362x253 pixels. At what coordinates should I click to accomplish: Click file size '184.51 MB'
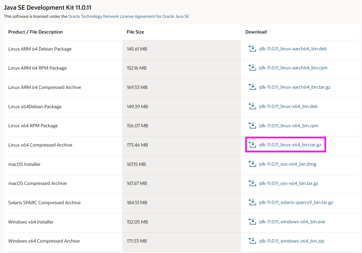137,203
